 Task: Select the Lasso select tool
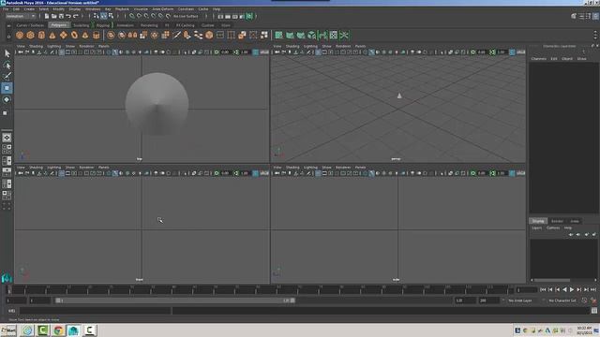coord(7,66)
